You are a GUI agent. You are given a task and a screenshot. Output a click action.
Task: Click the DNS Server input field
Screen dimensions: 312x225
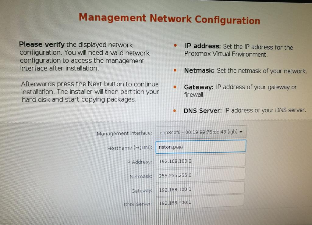(x=200, y=202)
